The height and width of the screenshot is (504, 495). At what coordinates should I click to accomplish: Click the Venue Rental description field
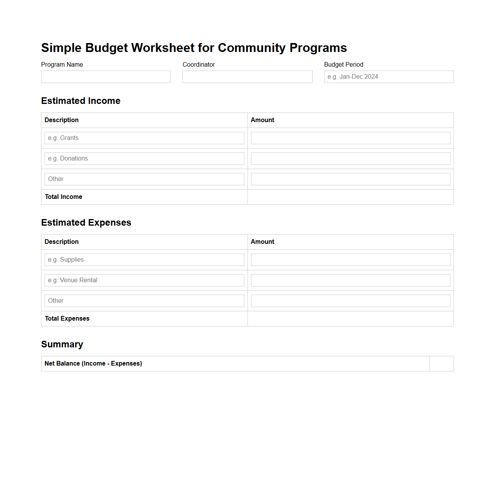[x=144, y=280]
